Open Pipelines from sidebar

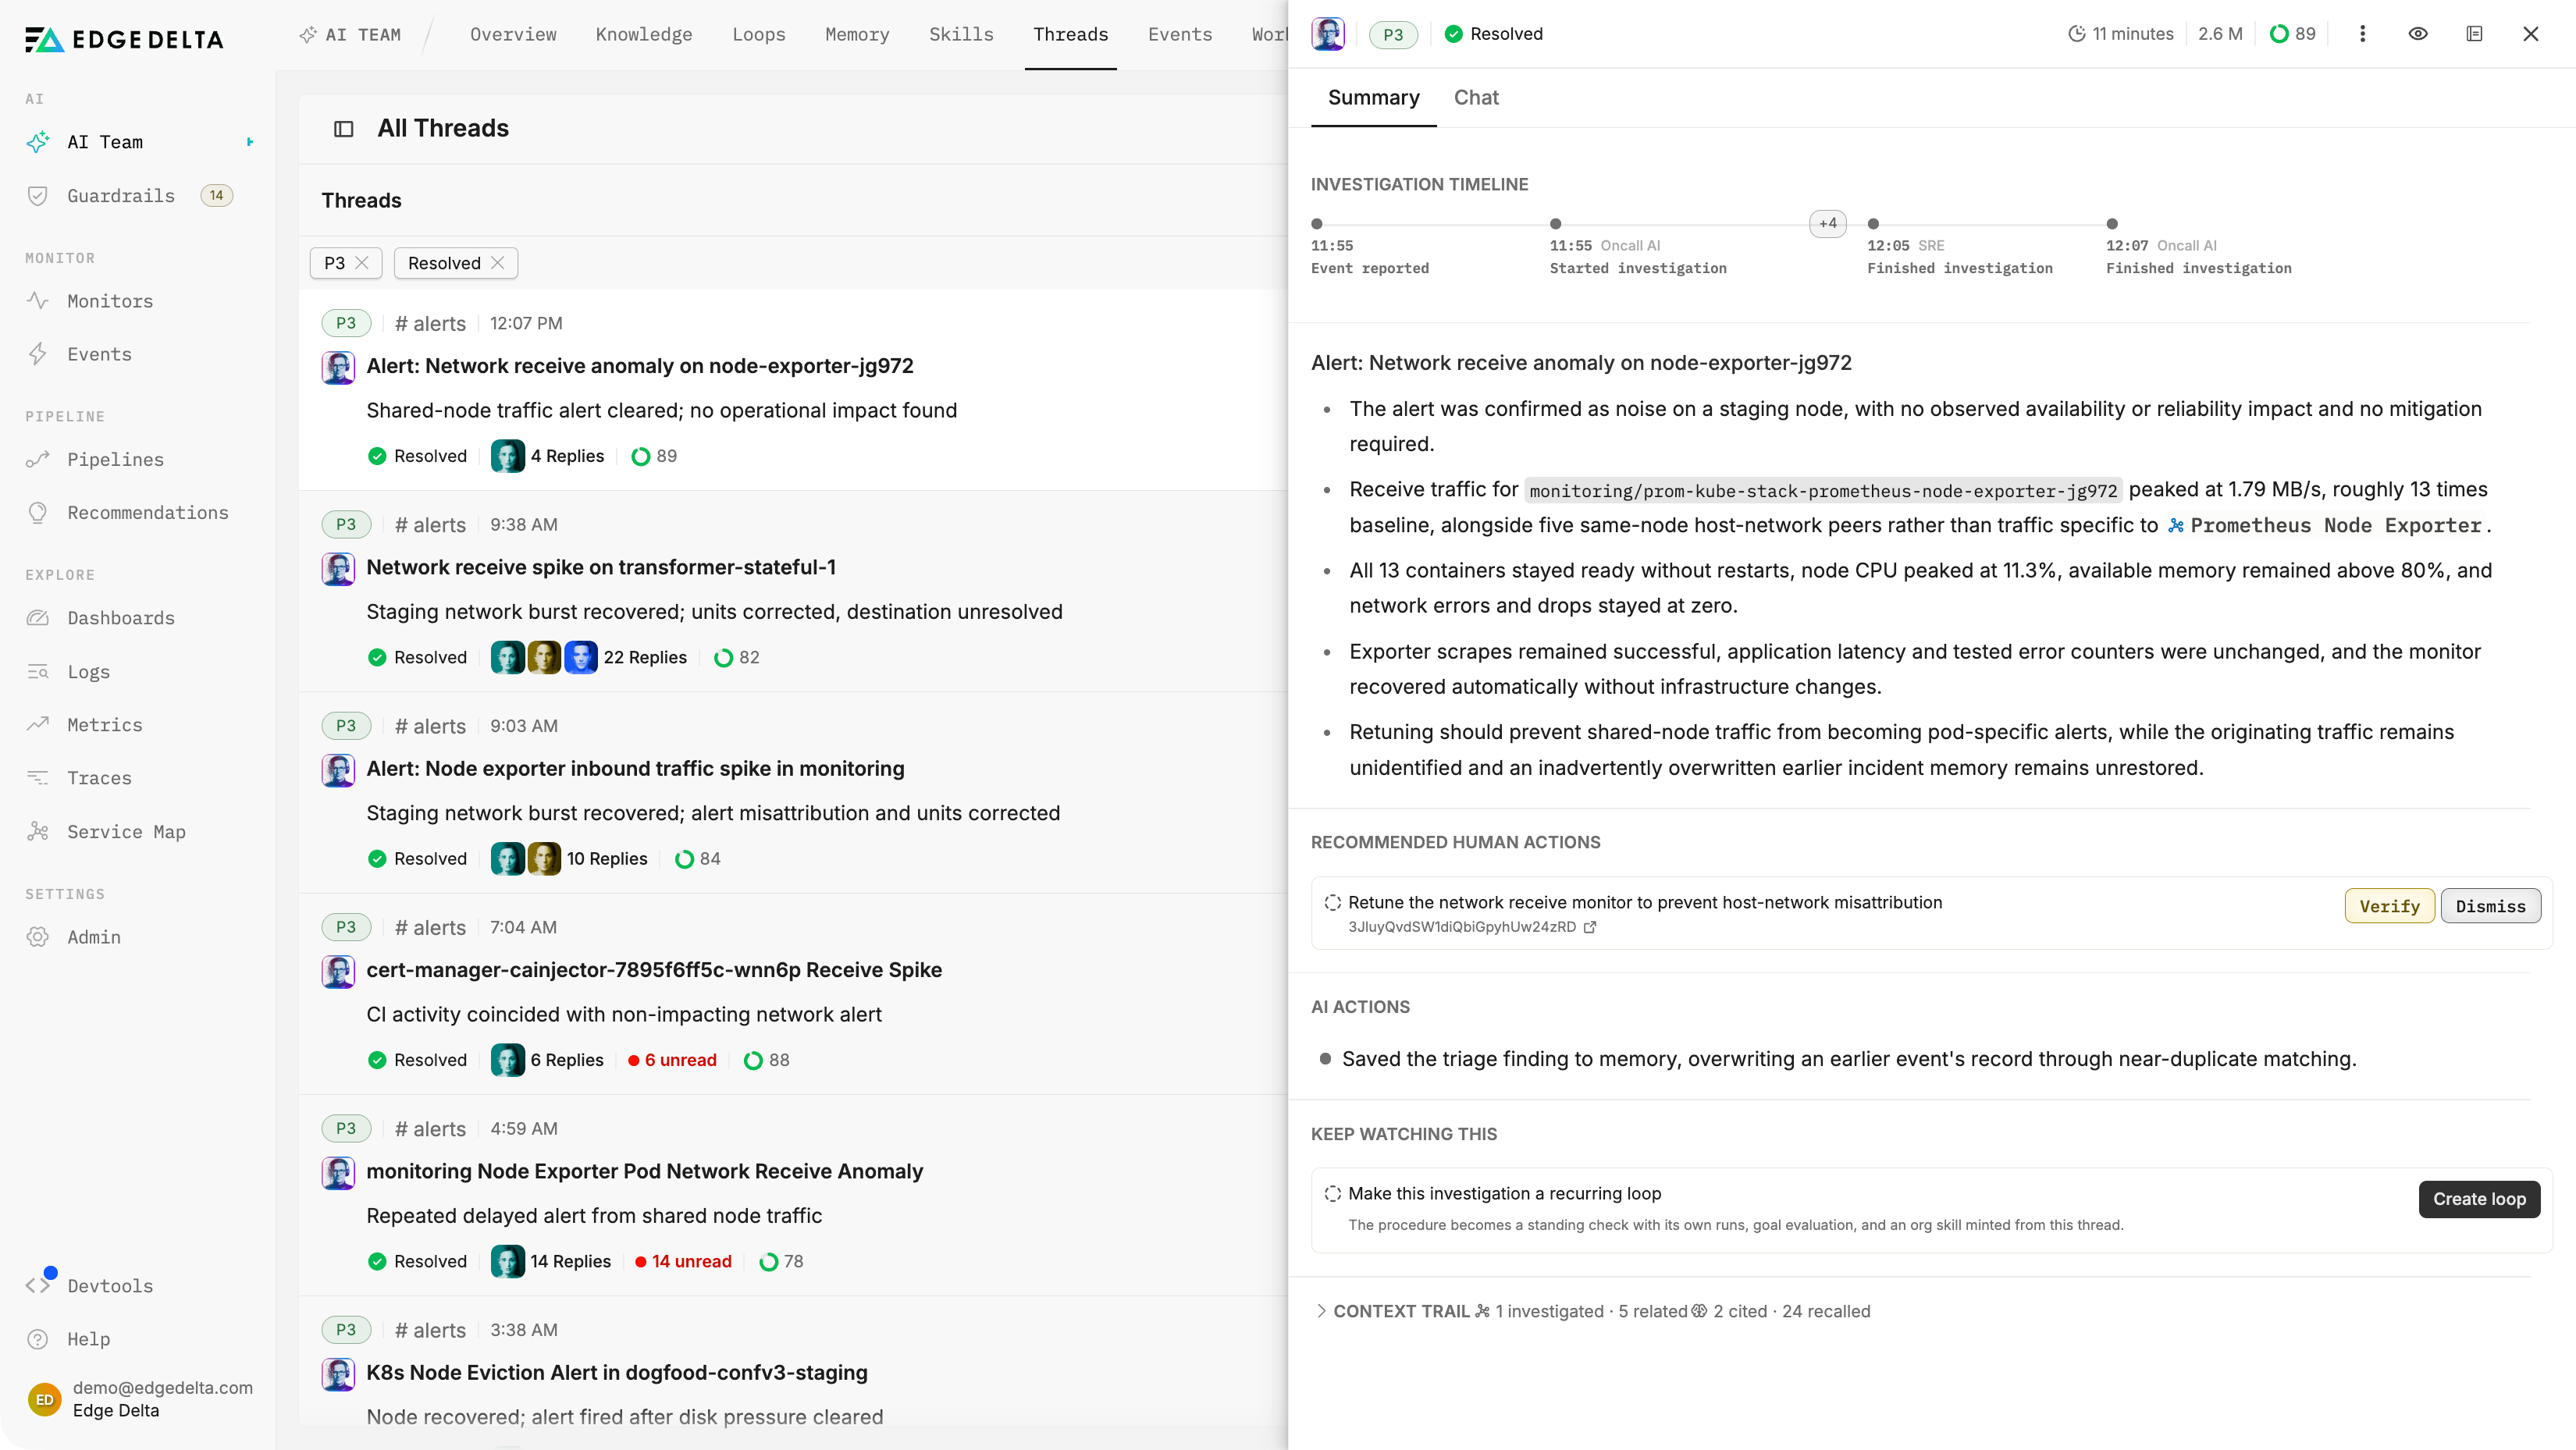tap(115, 459)
